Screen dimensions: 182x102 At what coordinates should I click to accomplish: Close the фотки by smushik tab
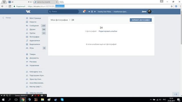(x=57, y=2)
